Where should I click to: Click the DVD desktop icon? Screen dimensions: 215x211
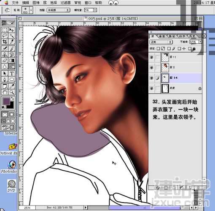[x=11, y=186]
